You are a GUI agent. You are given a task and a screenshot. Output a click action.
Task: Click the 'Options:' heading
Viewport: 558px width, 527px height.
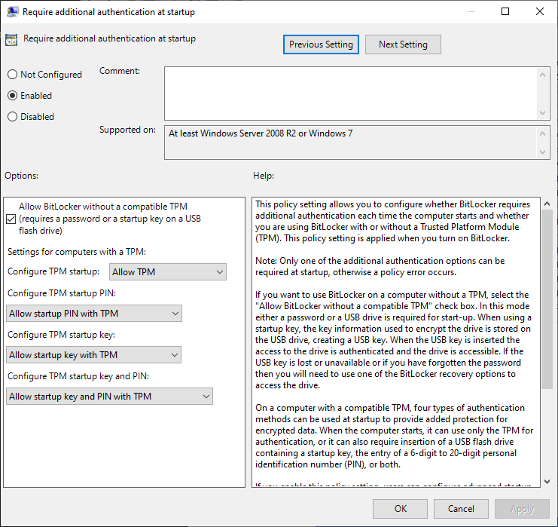pyautogui.click(x=21, y=176)
